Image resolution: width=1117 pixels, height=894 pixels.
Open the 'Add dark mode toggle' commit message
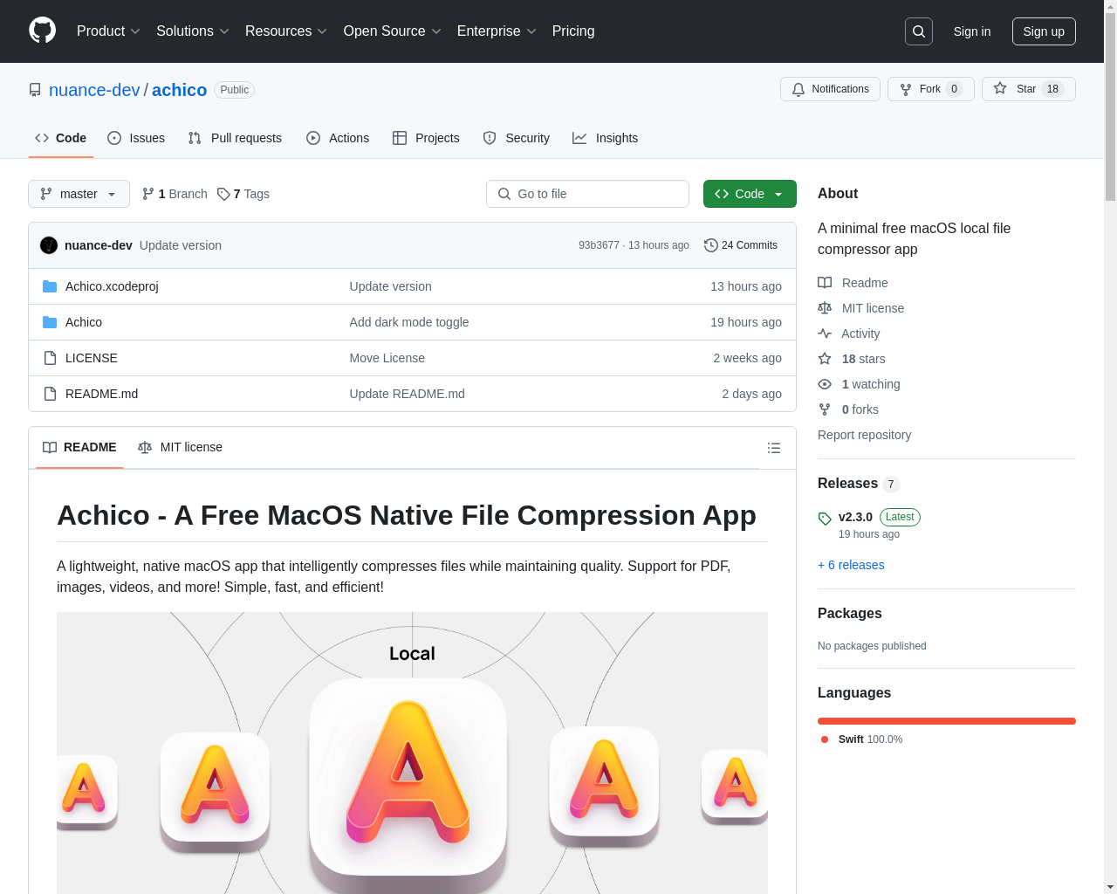pos(409,322)
